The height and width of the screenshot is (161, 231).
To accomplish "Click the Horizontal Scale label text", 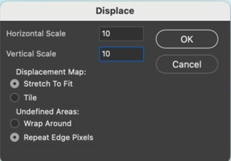I will (36, 34).
